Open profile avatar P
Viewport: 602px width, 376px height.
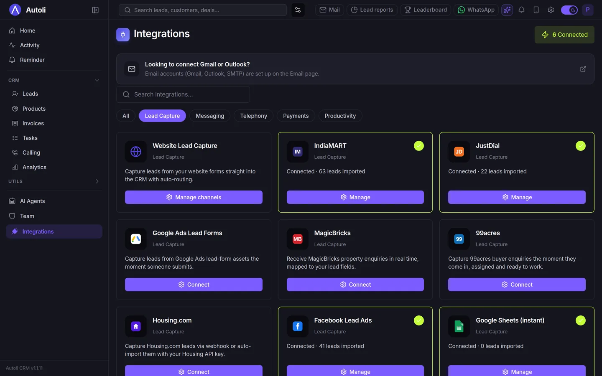pyautogui.click(x=588, y=10)
